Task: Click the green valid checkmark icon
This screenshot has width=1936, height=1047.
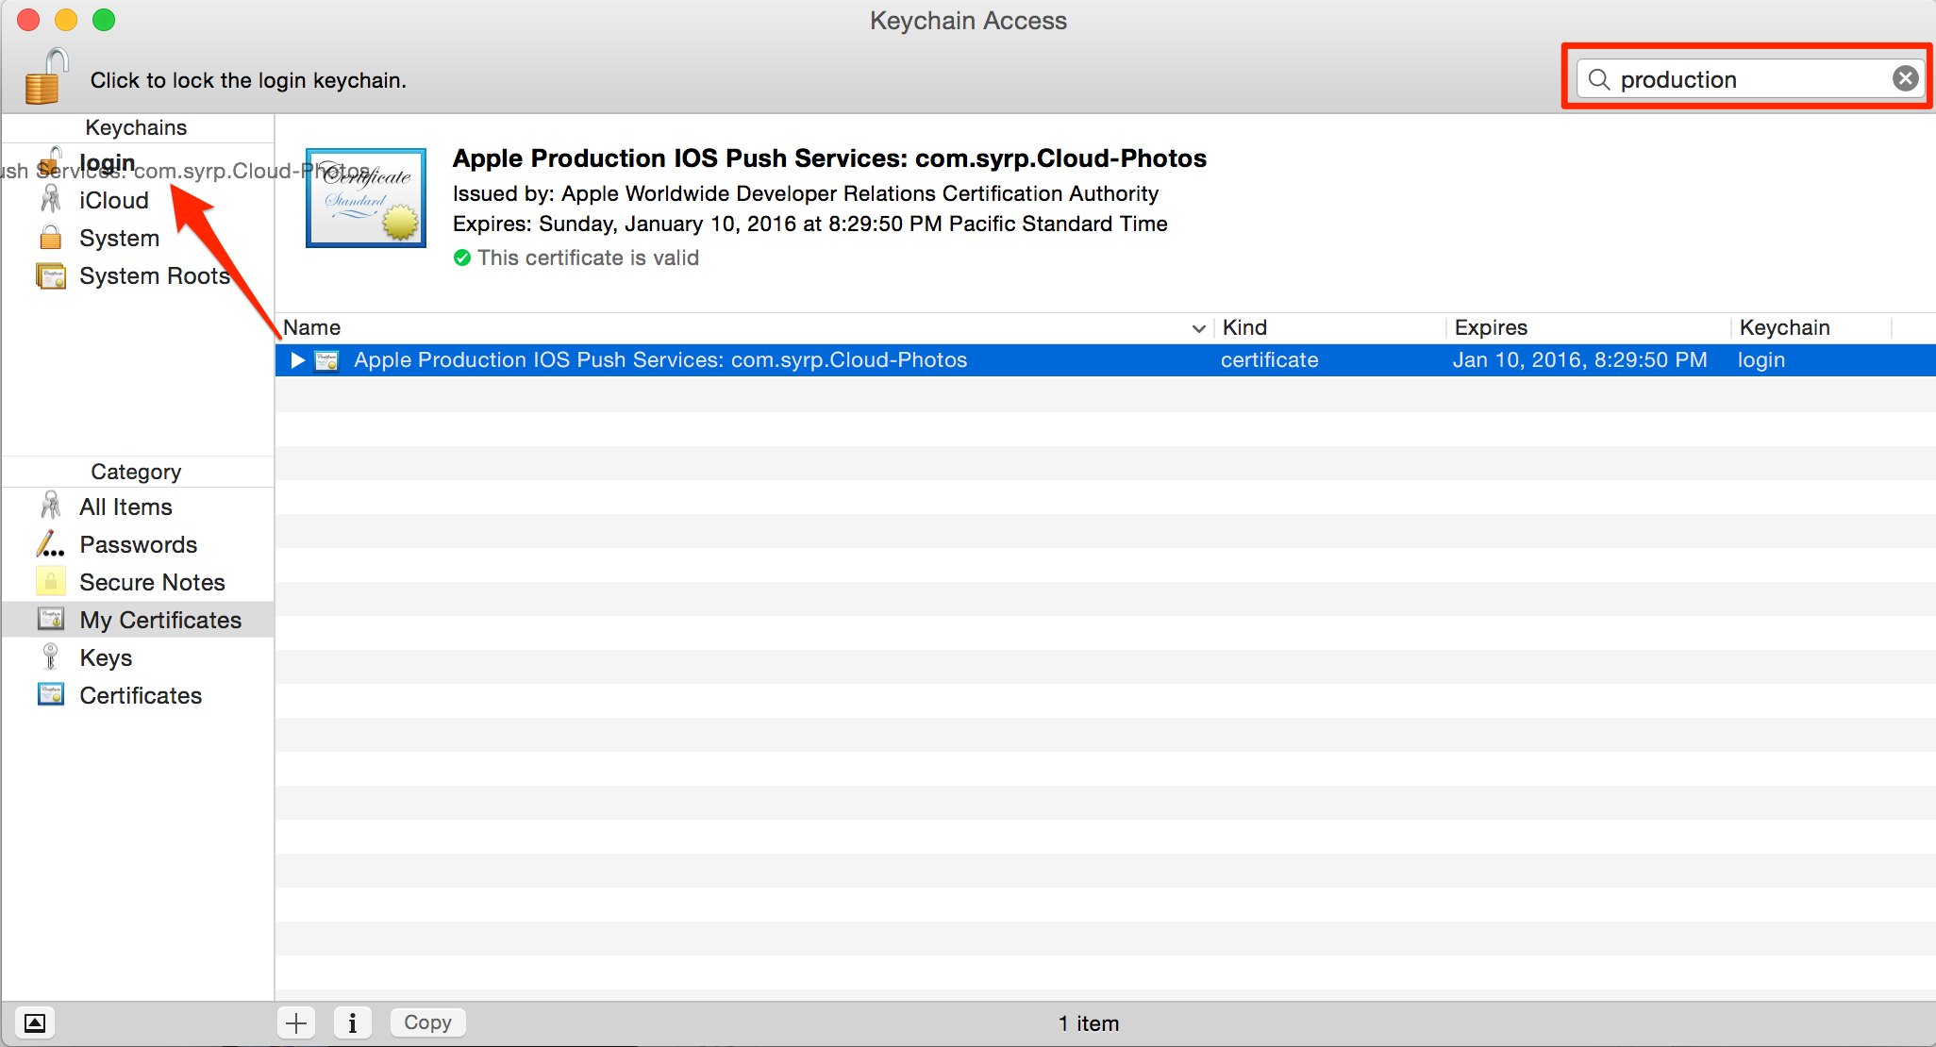Action: click(x=462, y=258)
